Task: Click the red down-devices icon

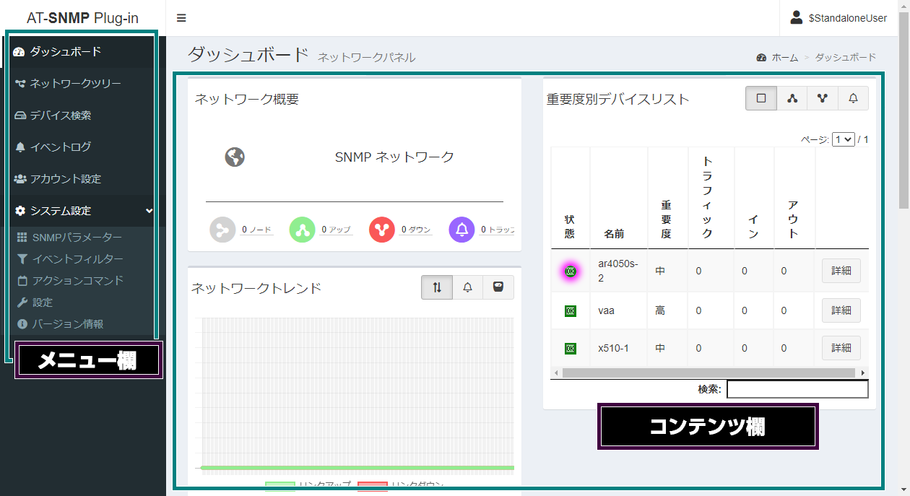Action: coord(382,230)
